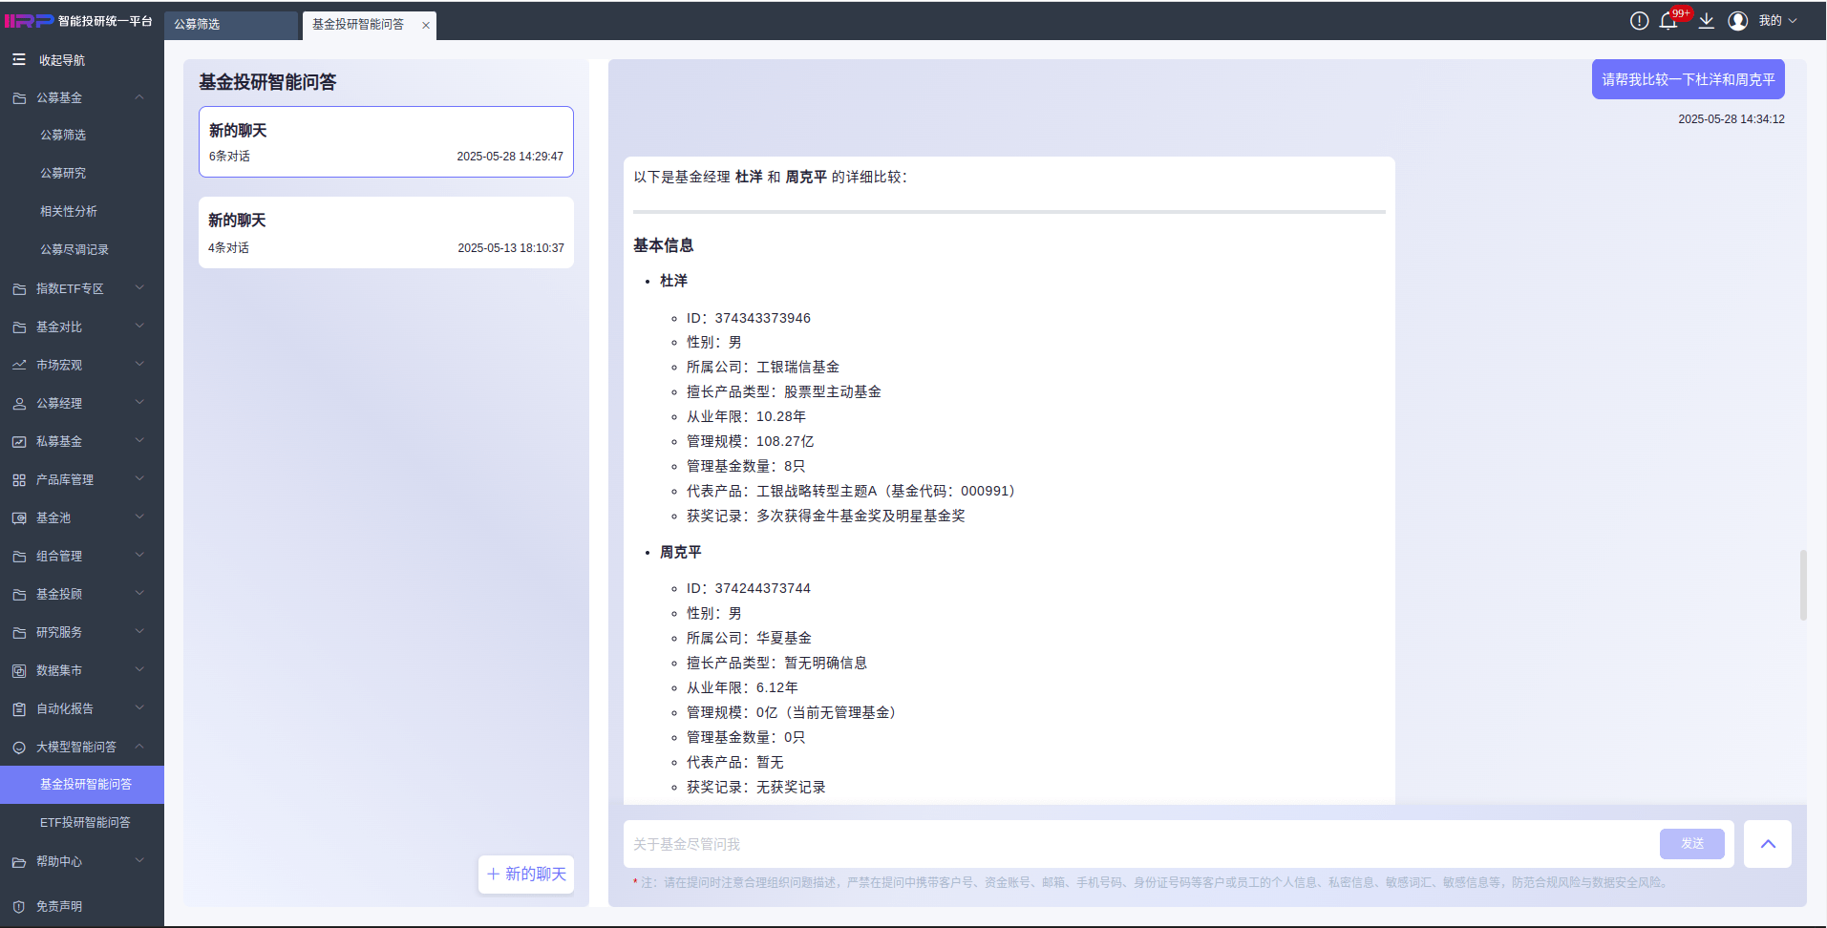The width and height of the screenshot is (1827, 928).
Task: Expand the 指数ETF专区 menu
Action: point(82,288)
